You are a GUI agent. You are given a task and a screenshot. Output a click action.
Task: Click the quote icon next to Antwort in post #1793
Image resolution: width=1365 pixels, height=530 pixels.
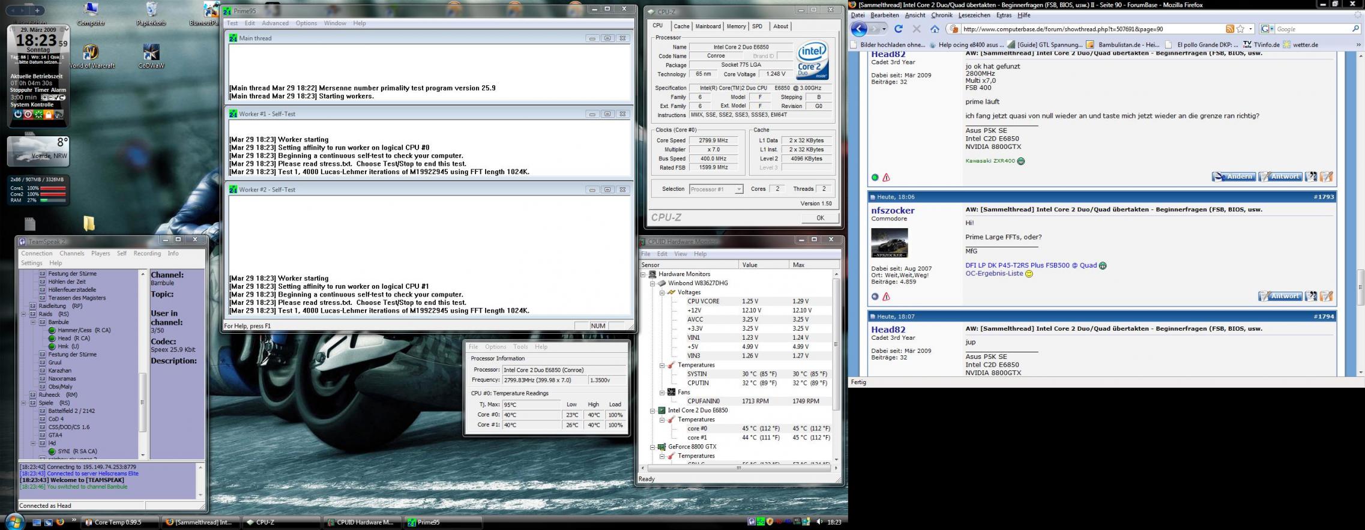1311,296
